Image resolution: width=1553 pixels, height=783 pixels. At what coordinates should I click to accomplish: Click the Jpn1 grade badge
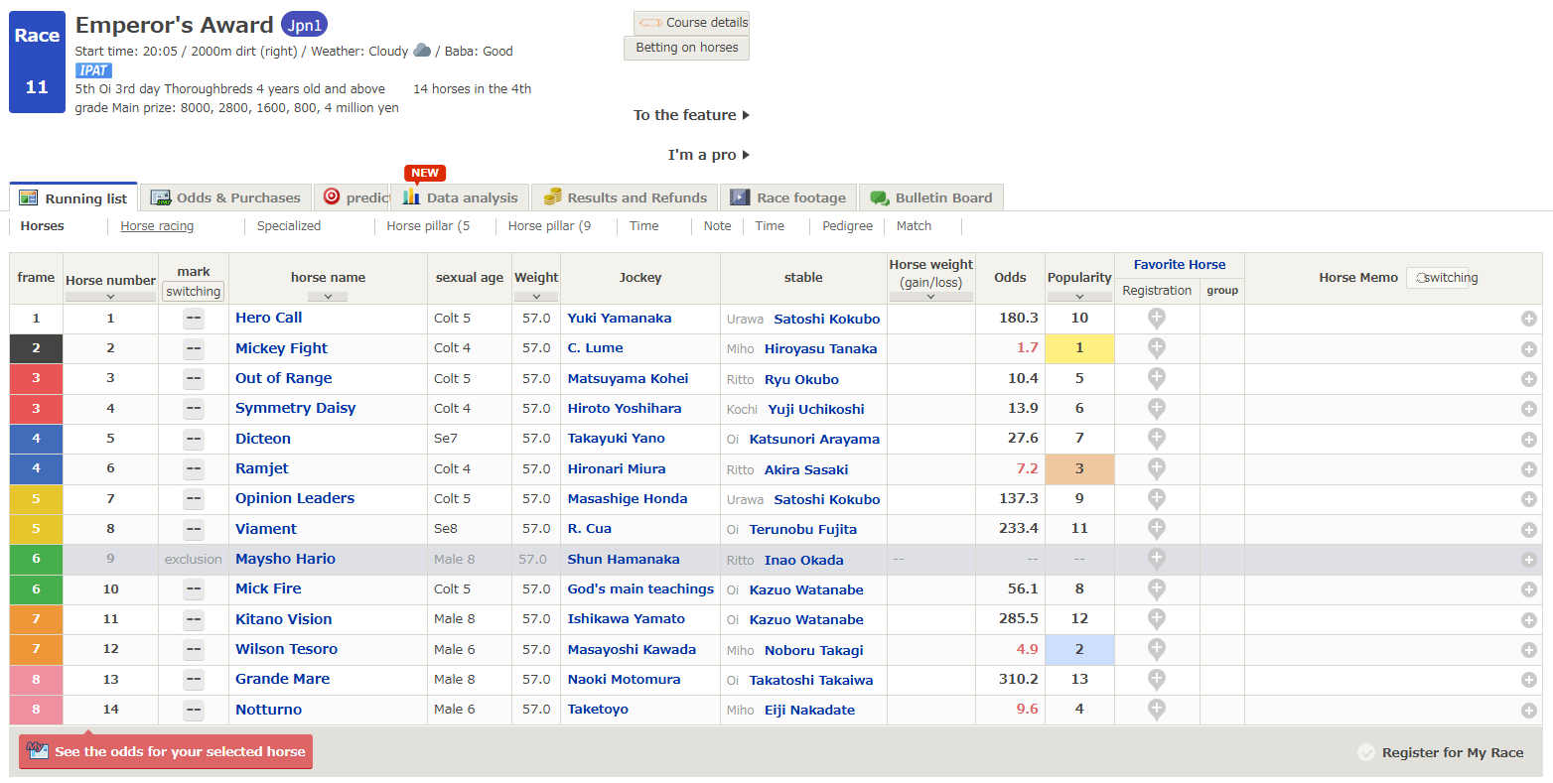304,25
